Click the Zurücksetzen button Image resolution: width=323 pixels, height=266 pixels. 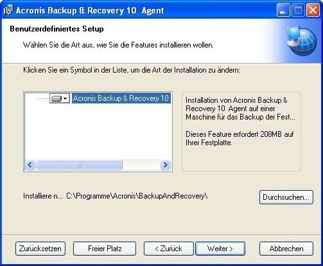pos(40,249)
